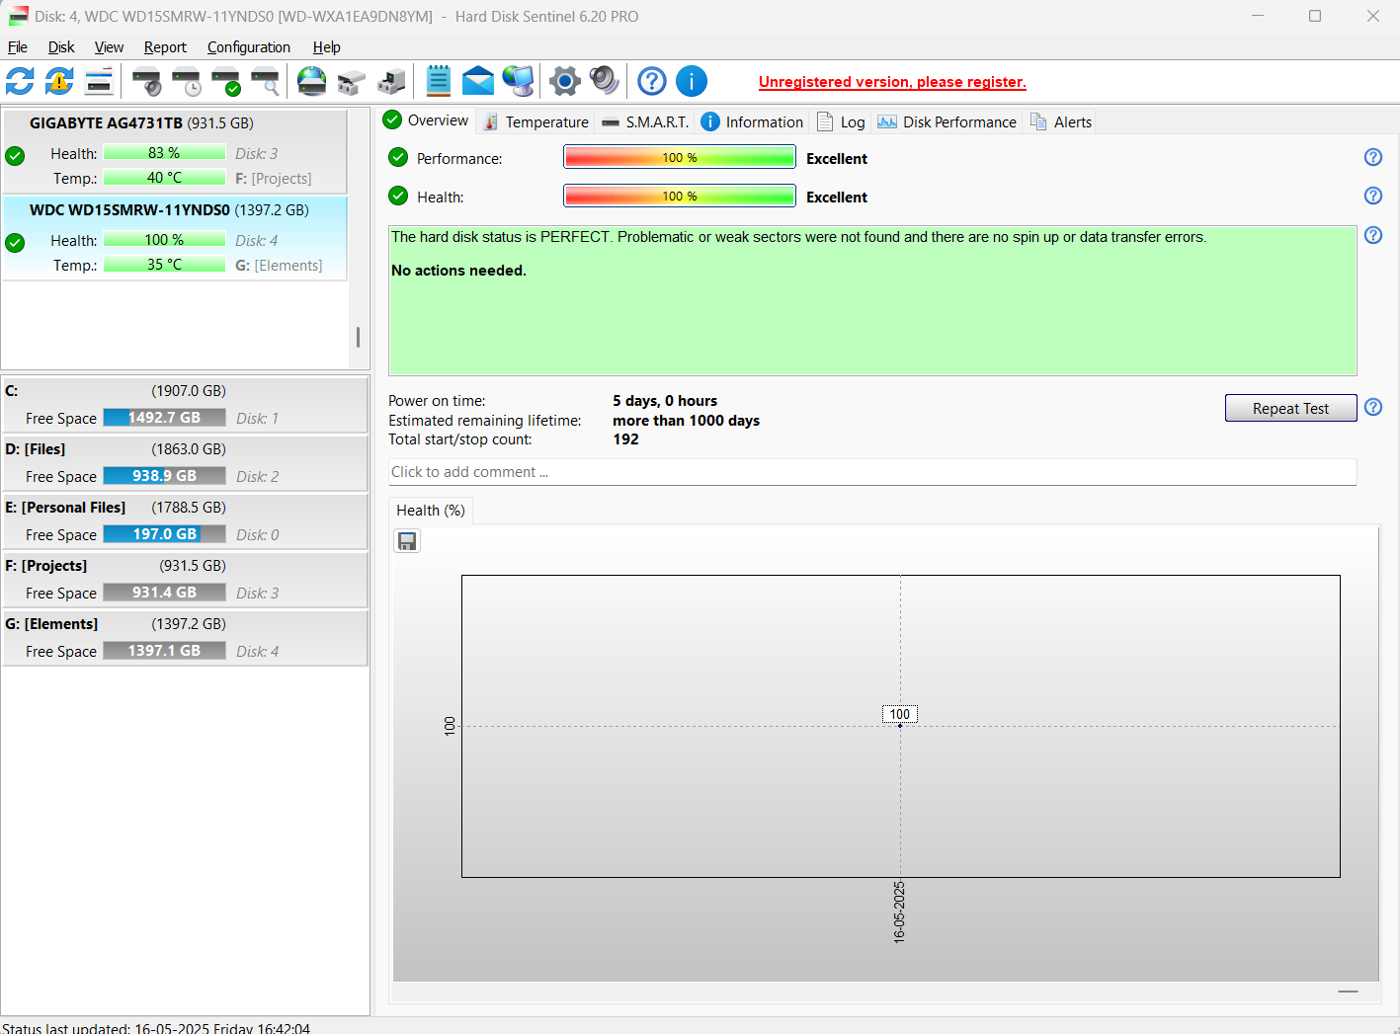The width and height of the screenshot is (1400, 1034).
Task: Click the green status icon of GIGABYTE disk
Action: click(15, 155)
